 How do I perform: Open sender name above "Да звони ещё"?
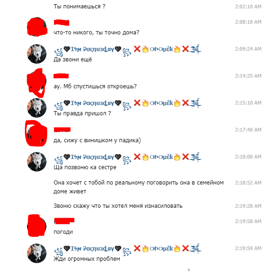(127, 49)
